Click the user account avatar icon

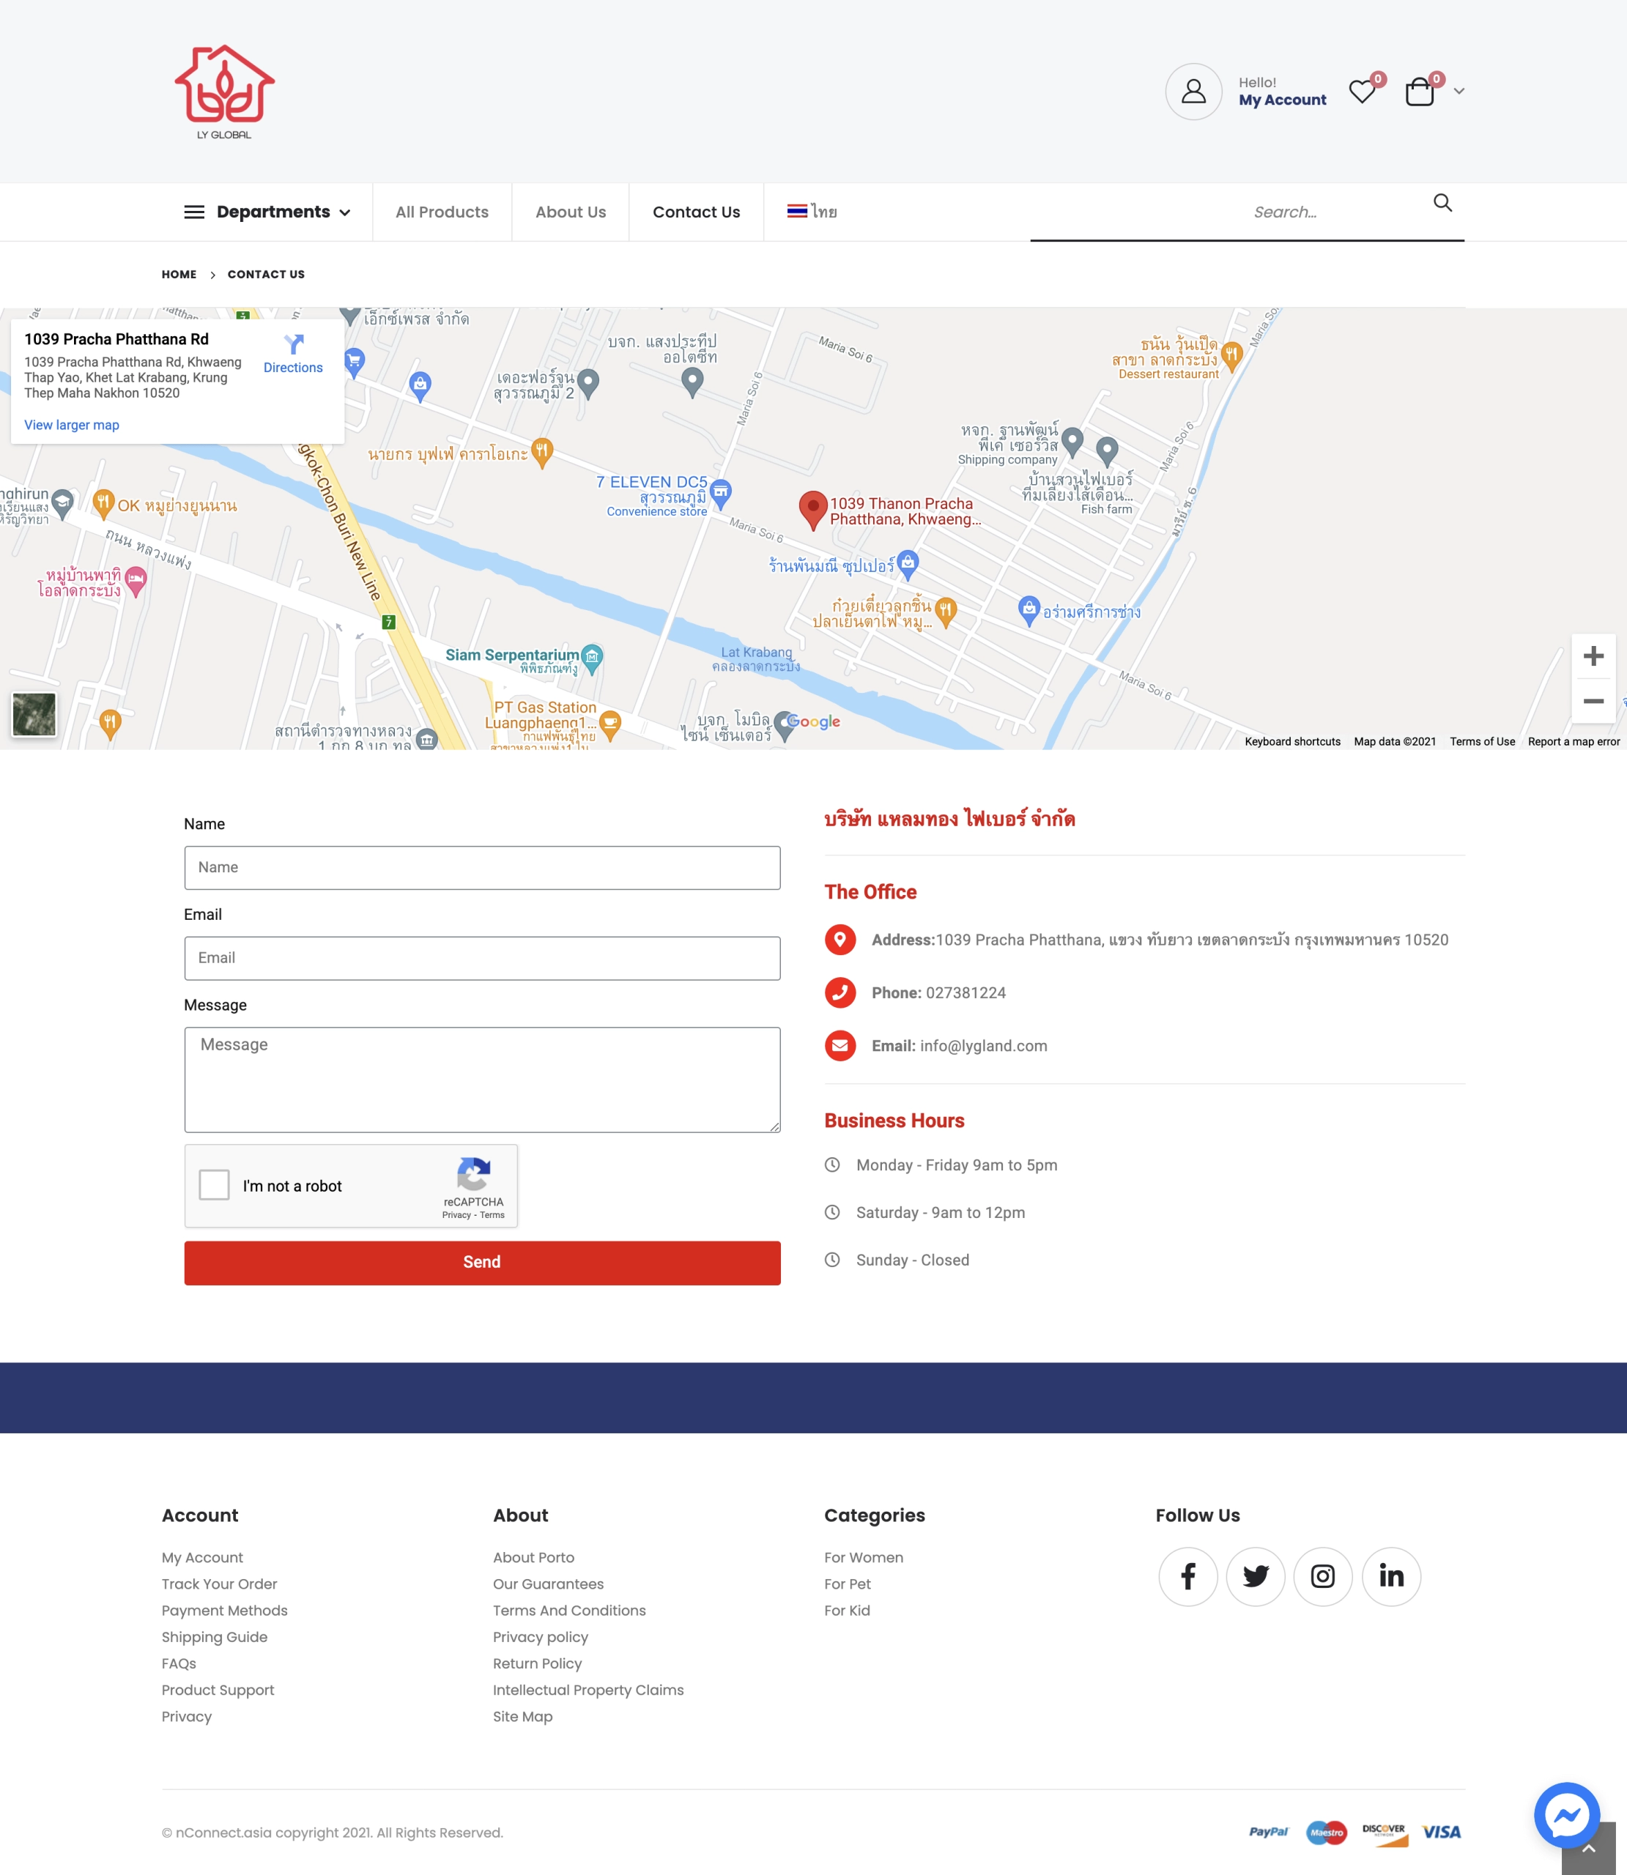click(x=1193, y=92)
